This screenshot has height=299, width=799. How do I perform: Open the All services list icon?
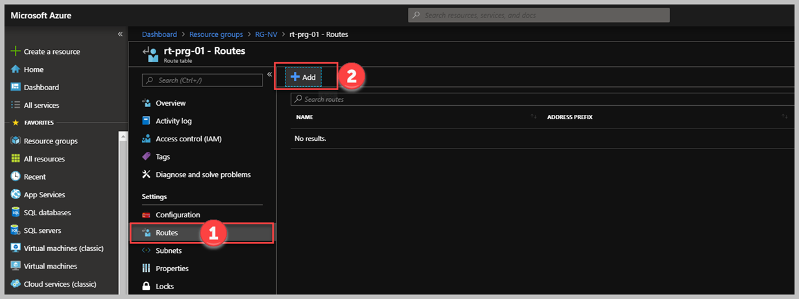pos(16,105)
